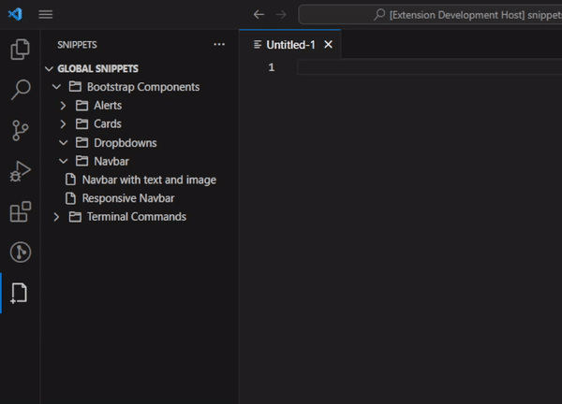This screenshot has width=562, height=404.
Task: Click the Navbar folder icon
Action: tap(81, 161)
